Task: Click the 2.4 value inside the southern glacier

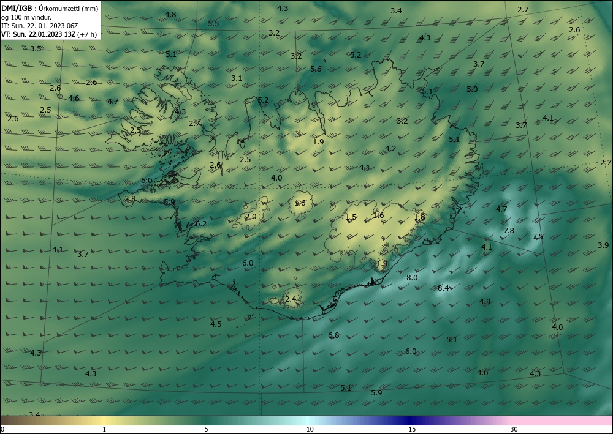Action: (291, 299)
